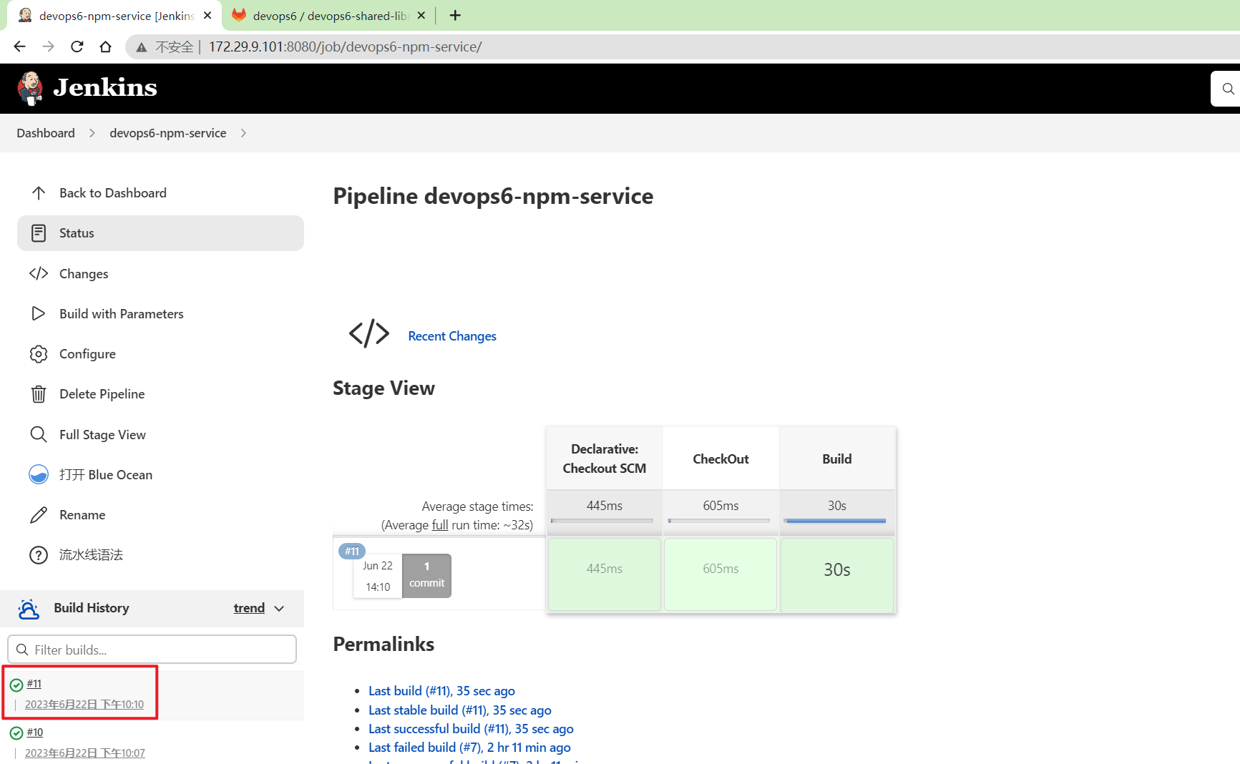Click the #11 build badge in Stage View

tap(352, 552)
